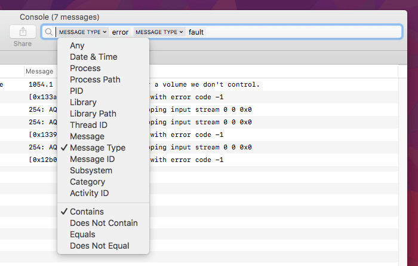Select Thread ID filter option
The image size is (418, 266).
coord(103,125)
